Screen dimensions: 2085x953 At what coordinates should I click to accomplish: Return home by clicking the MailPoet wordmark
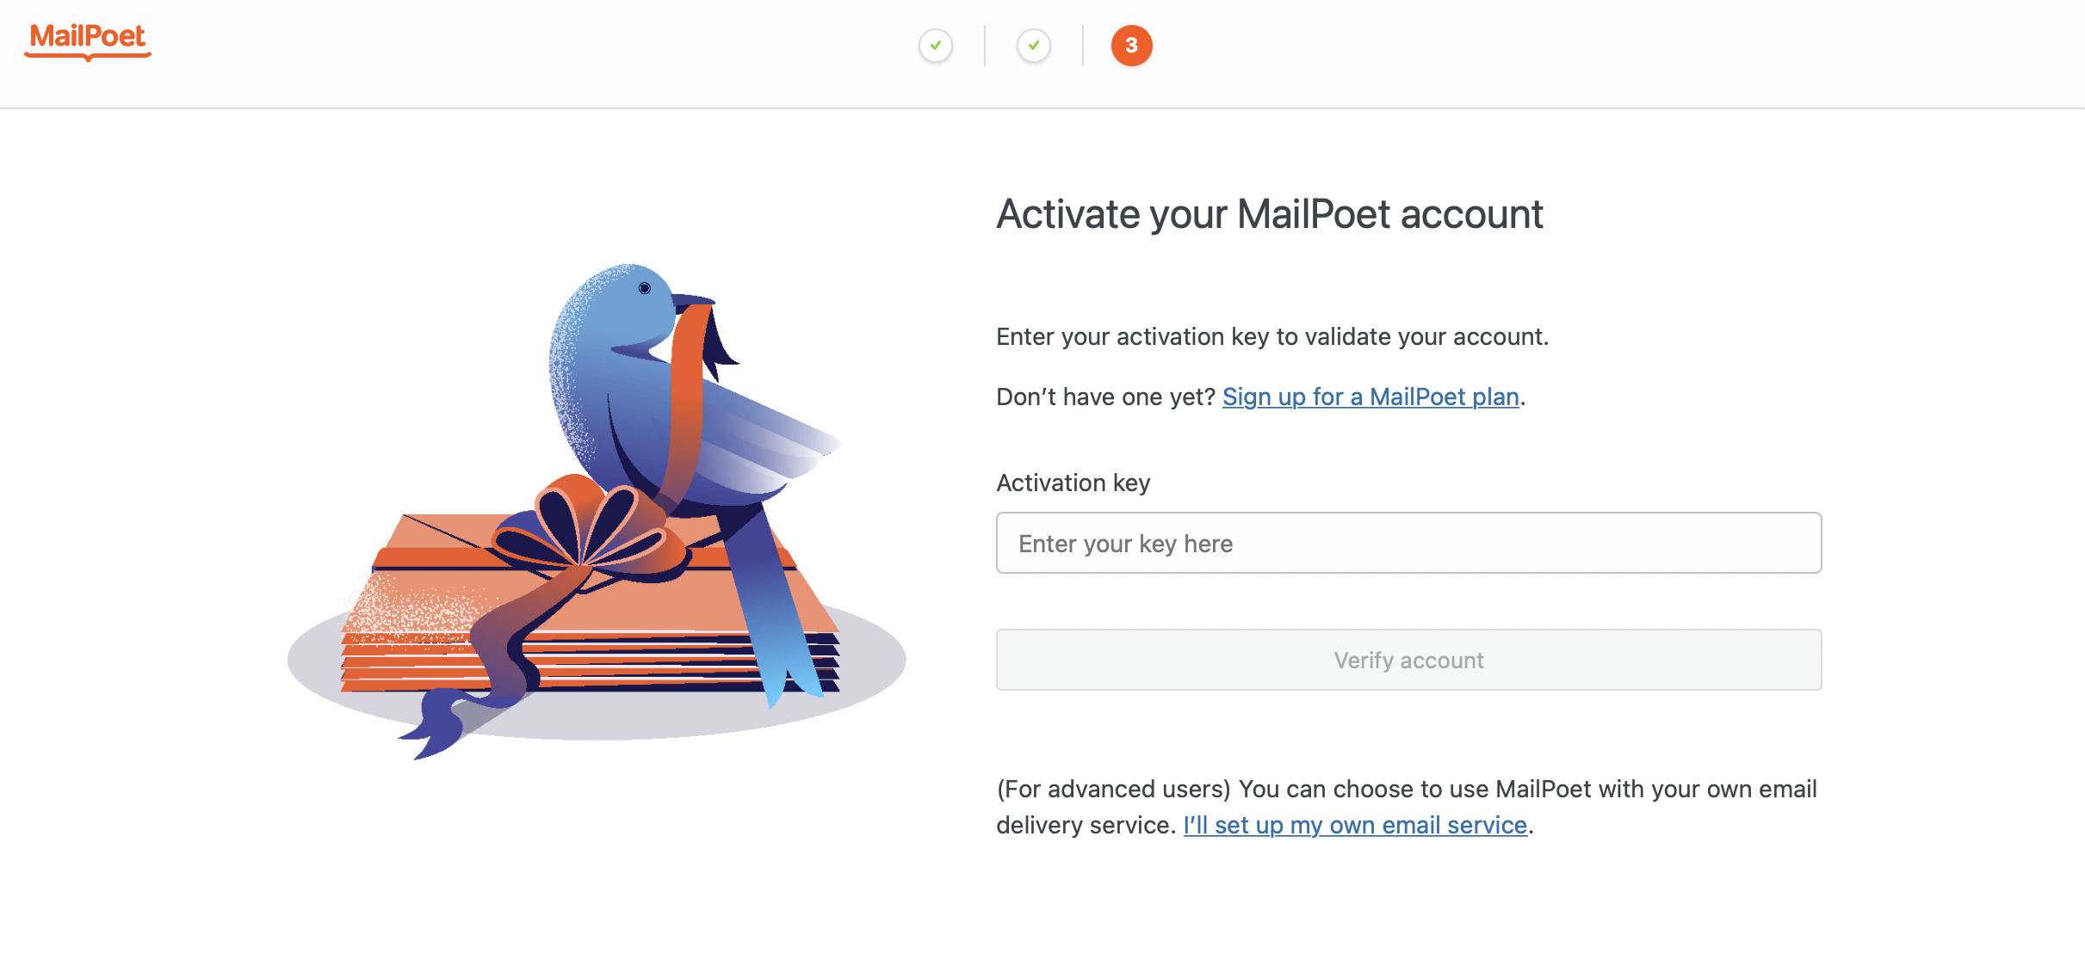87,41
